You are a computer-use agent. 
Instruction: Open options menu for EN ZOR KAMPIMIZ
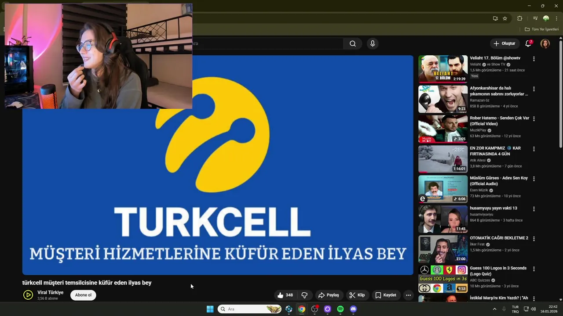tap(534, 149)
